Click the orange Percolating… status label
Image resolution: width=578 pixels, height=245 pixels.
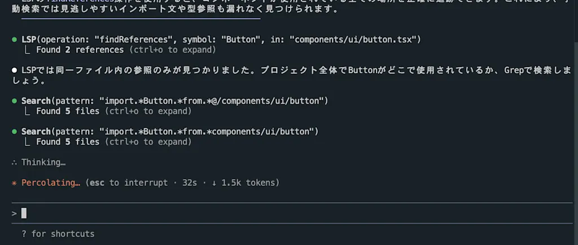(51, 183)
